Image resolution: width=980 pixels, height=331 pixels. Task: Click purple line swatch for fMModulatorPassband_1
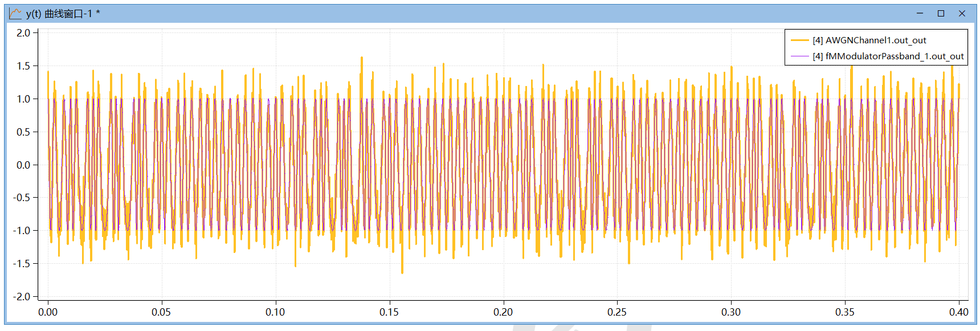coord(799,56)
